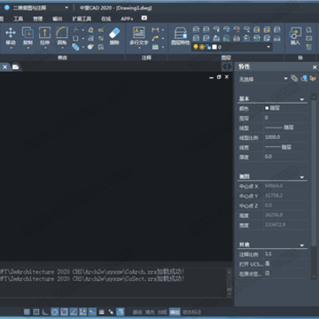Click the layer color square in layer dropdown
Viewport: 319px width, 319px height.
click(214, 47)
